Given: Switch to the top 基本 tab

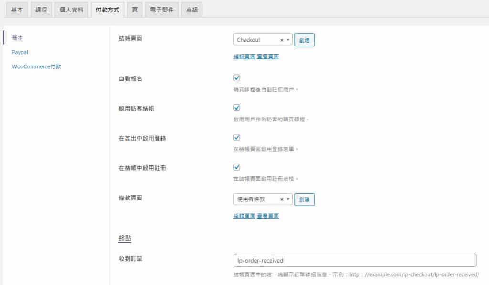Looking at the screenshot, I should click(17, 10).
